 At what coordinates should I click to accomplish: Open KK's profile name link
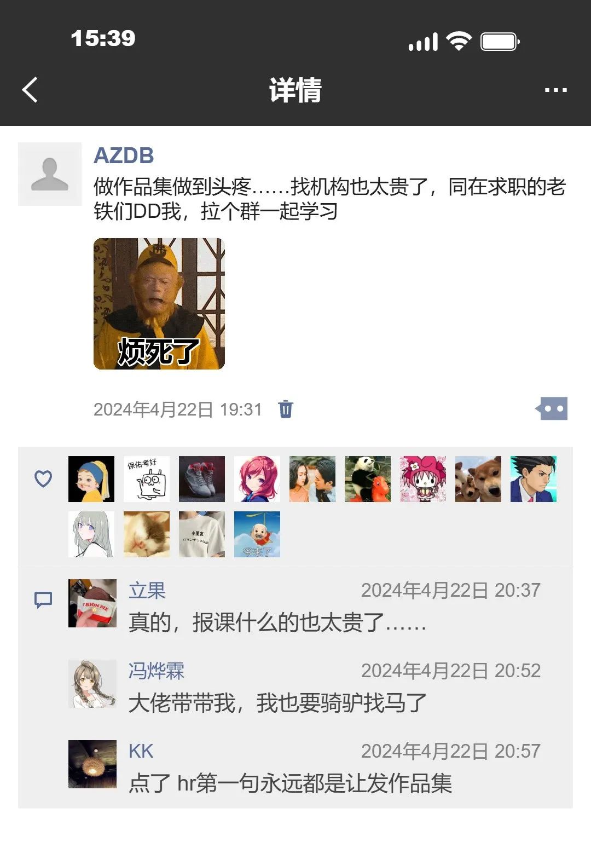click(x=141, y=751)
